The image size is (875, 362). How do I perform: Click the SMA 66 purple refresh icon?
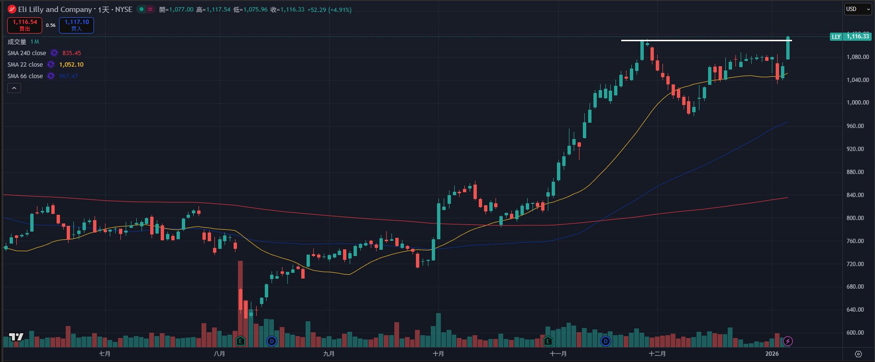click(x=51, y=76)
